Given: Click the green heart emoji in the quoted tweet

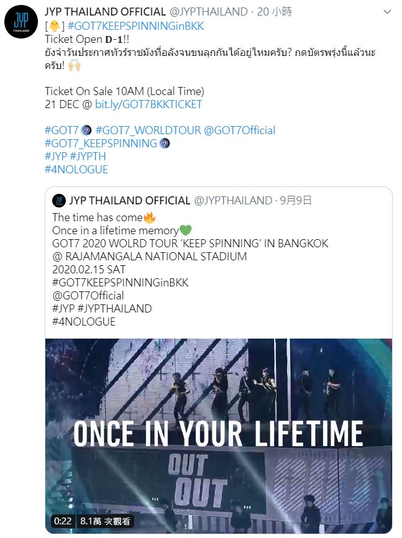Looking at the screenshot, I should tap(185, 230).
